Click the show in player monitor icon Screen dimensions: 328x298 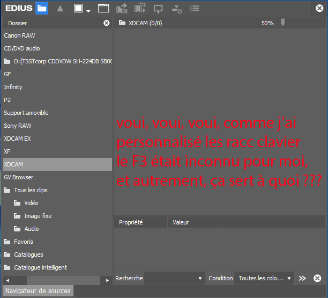(x=158, y=9)
